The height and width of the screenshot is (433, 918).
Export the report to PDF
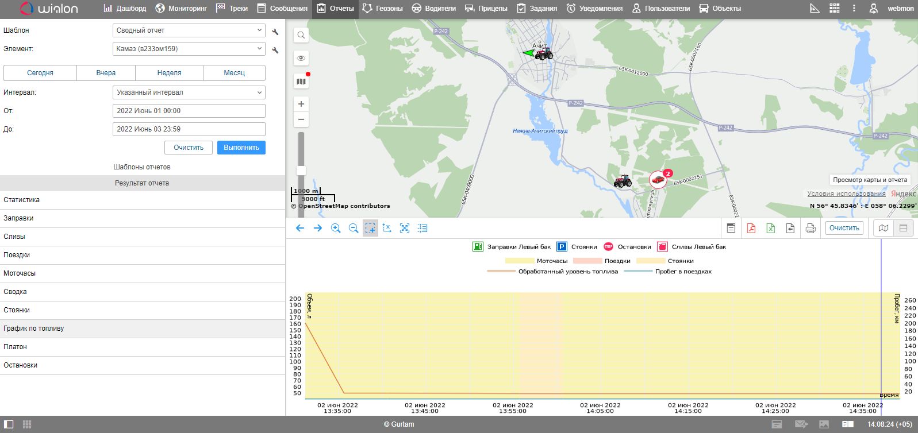pos(751,228)
